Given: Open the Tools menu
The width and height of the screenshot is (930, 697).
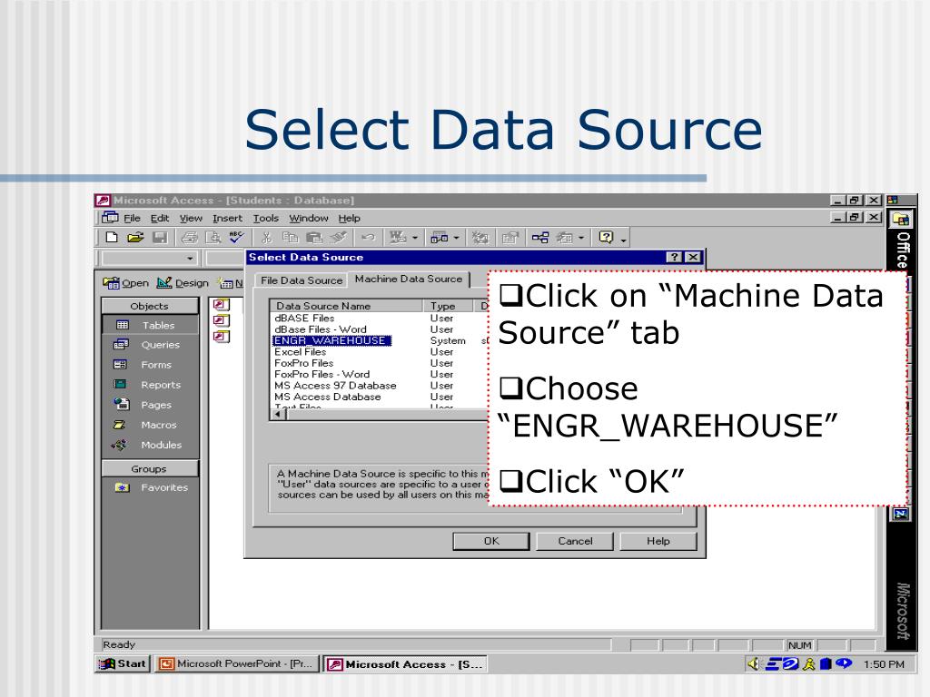Looking at the screenshot, I should click(x=266, y=218).
